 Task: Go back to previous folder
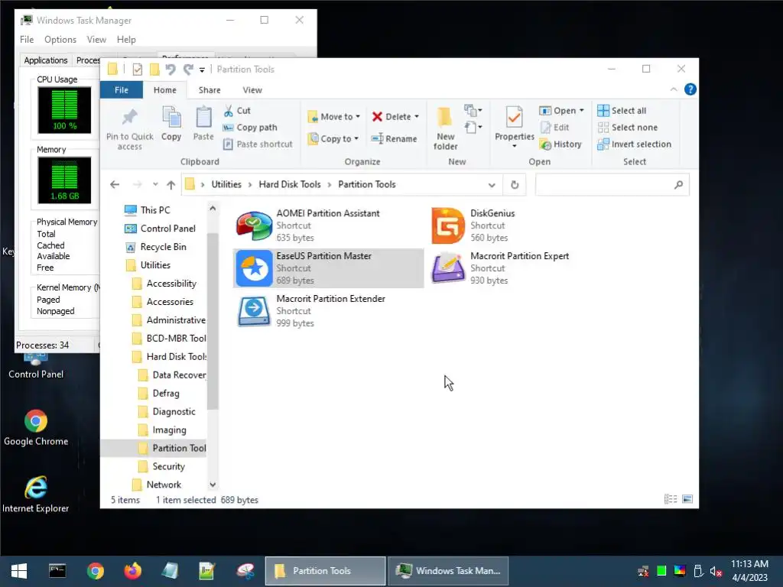115,185
